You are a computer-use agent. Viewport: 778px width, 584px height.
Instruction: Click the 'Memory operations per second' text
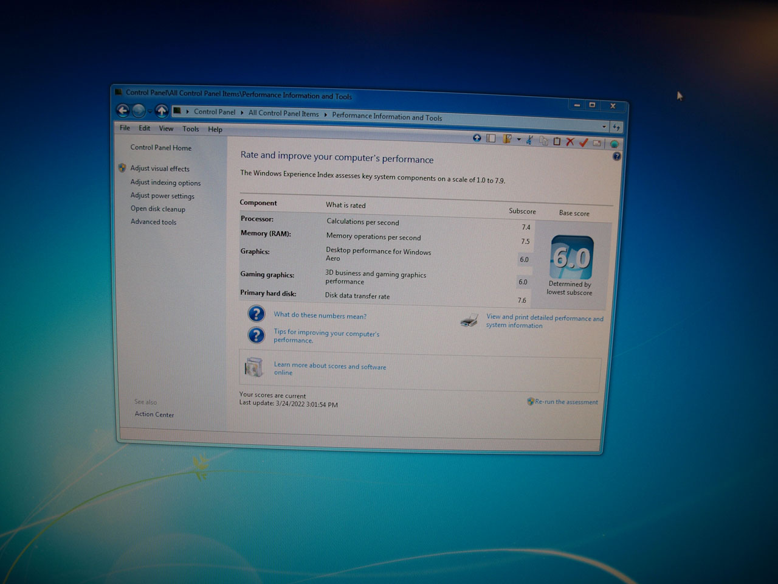[373, 237]
